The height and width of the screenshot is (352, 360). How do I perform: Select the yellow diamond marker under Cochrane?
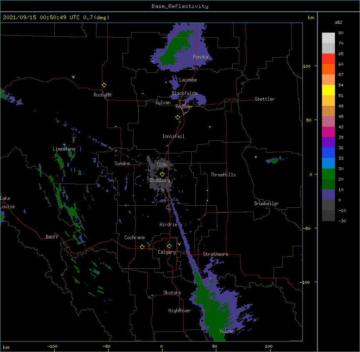[x=142, y=247]
